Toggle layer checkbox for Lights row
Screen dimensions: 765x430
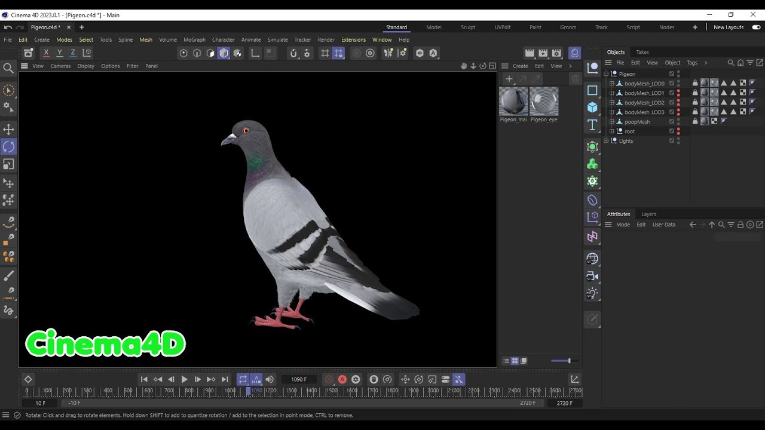672,141
